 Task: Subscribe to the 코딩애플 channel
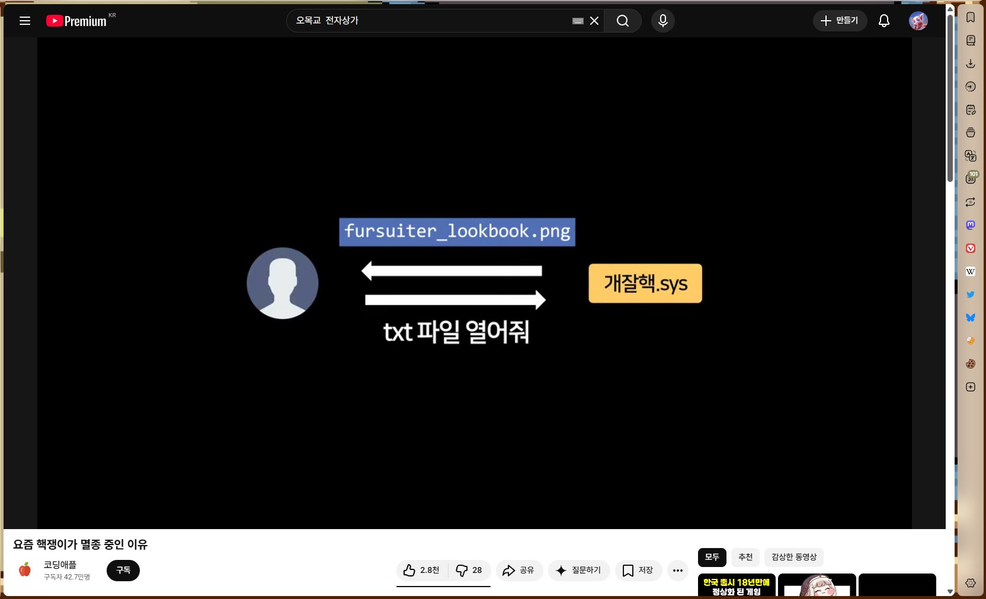pyautogui.click(x=123, y=570)
